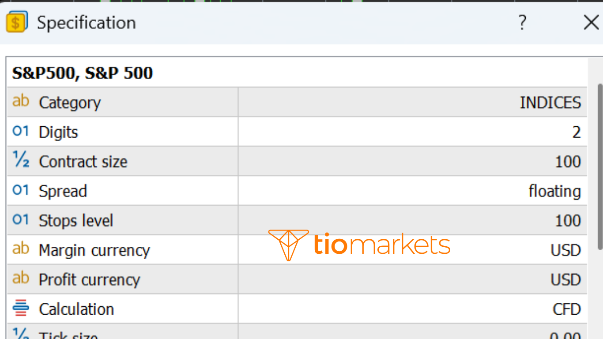Select the Category row showing INDICES
Image resolution: width=603 pixels, height=339 pixels.
[550, 102]
